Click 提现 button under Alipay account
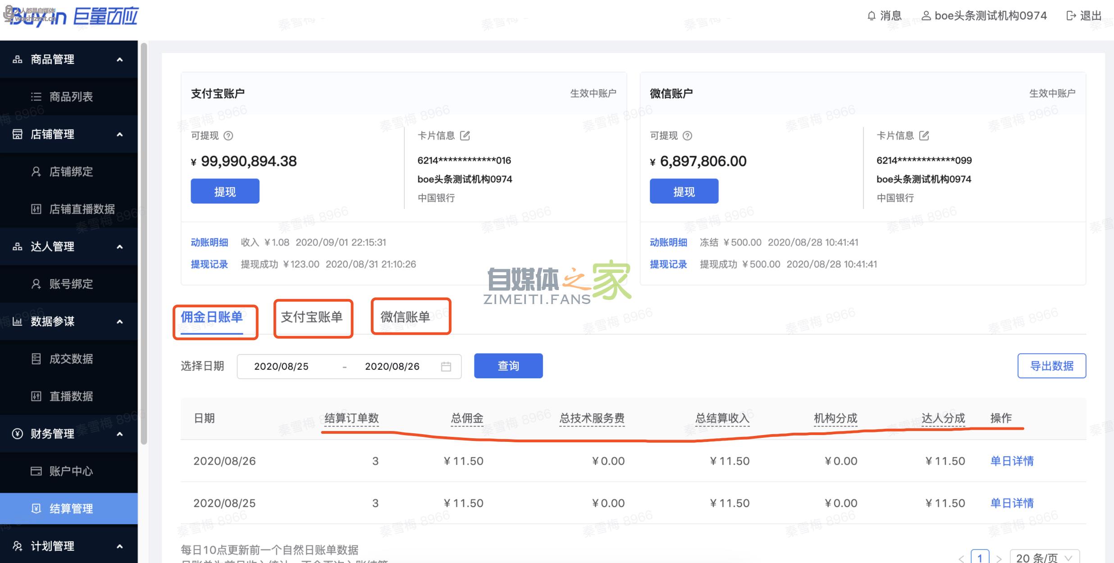 [225, 191]
